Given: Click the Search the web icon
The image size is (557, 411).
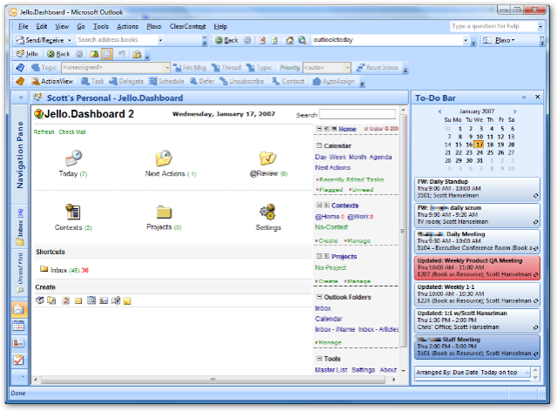Looking at the screenshot, I should point(302,40).
